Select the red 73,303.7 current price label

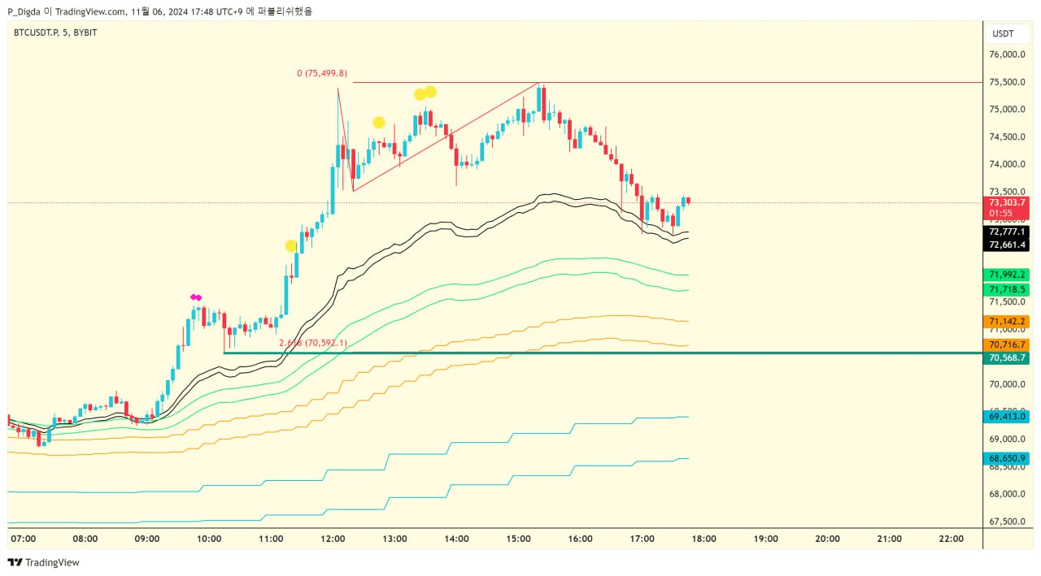point(1008,202)
